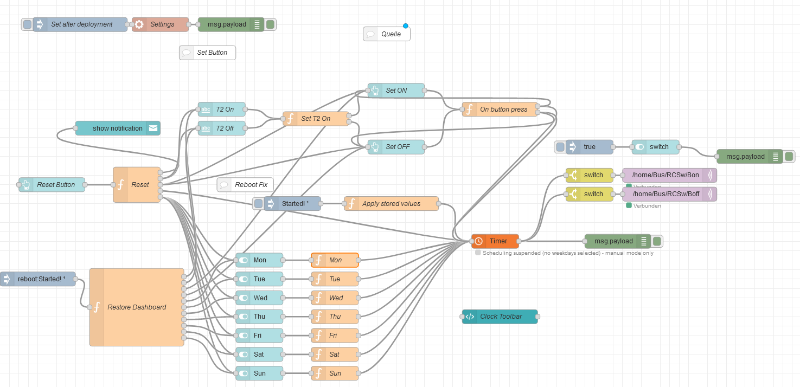Click the gear icon on the Settings node
Screen dimensions: 800x387
click(139, 24)
